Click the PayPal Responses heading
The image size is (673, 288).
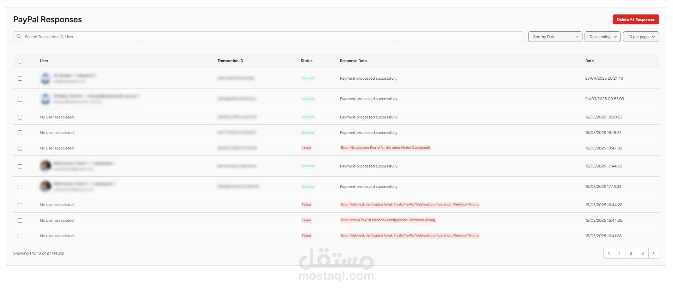(48, 19)
